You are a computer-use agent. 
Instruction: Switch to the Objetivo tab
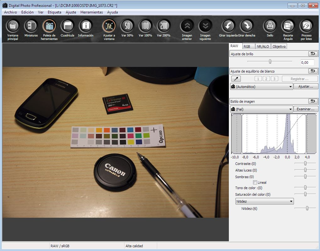point(279,46)
